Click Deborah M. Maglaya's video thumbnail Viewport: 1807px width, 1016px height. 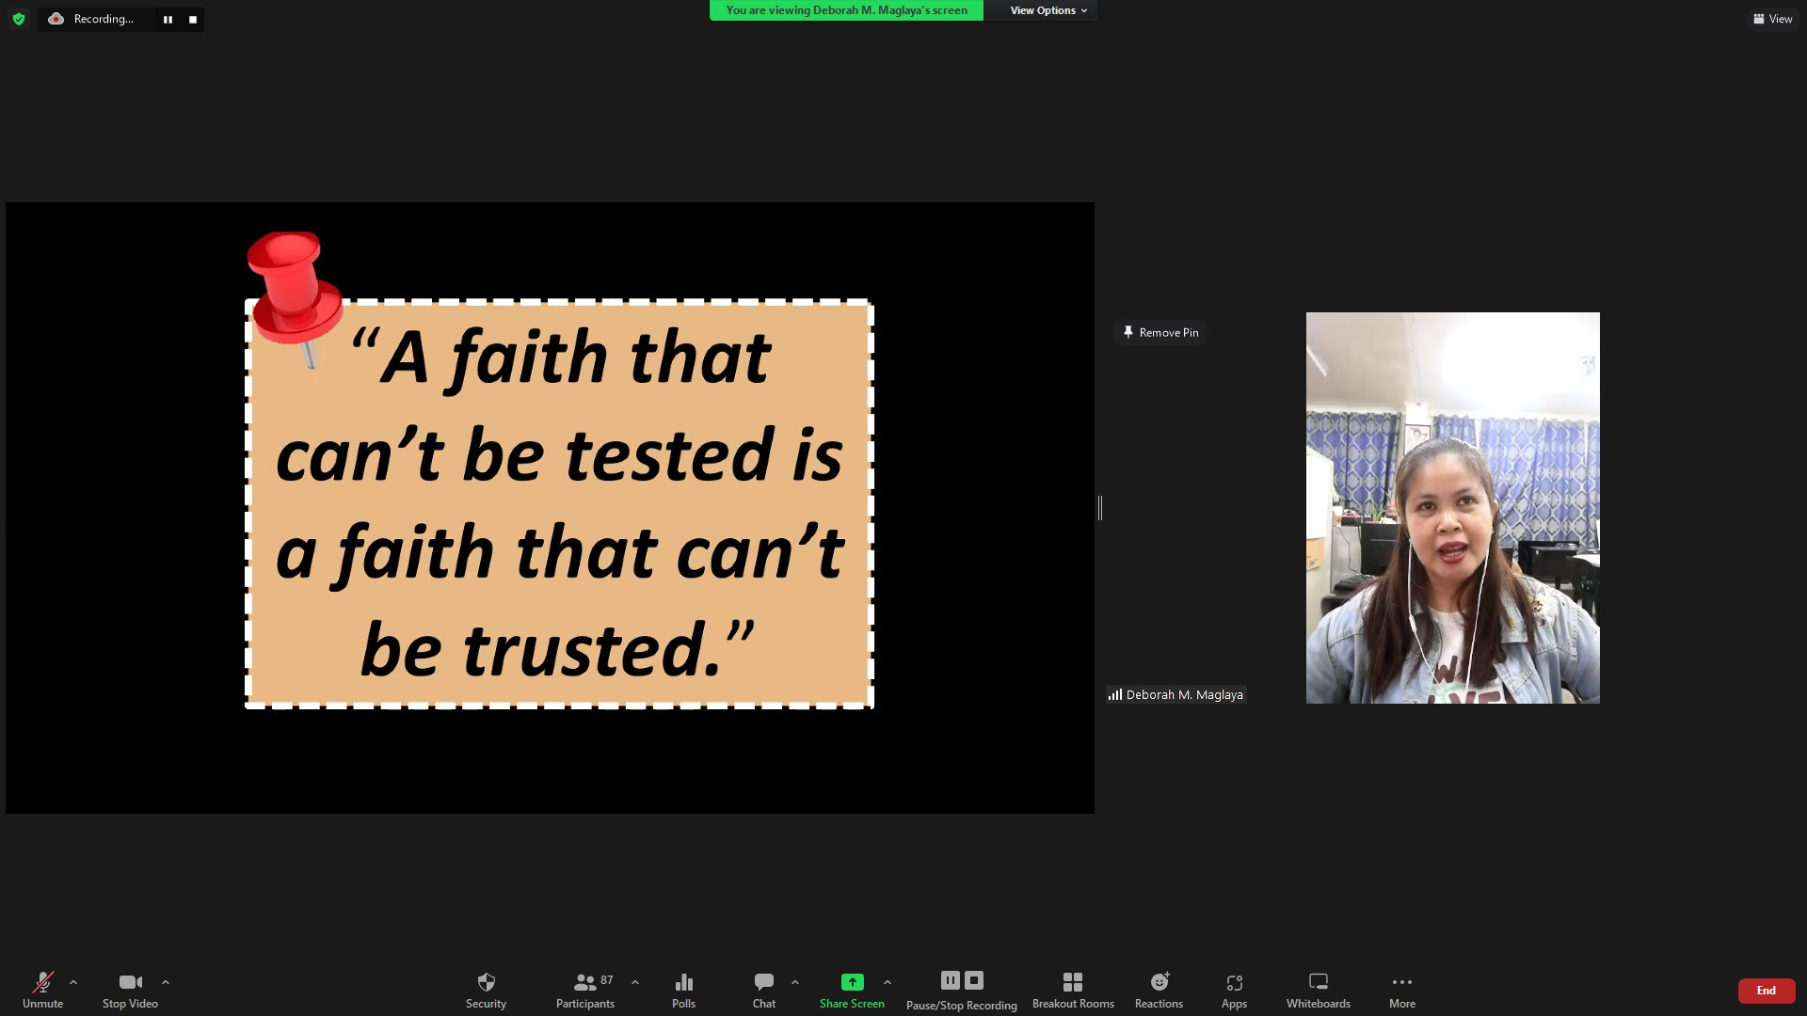coord(1452,508)
